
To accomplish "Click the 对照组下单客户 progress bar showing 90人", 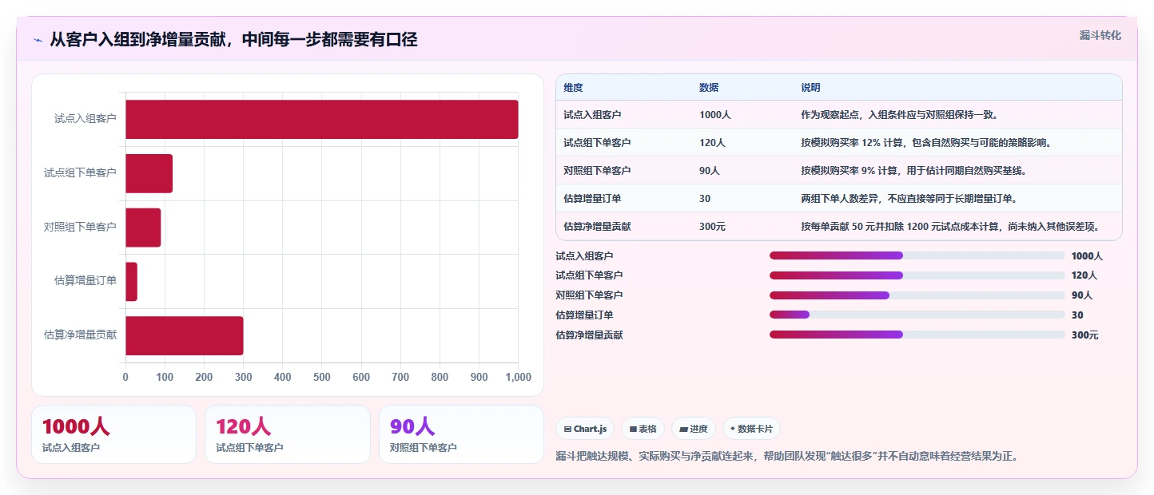I will (917, 295).
